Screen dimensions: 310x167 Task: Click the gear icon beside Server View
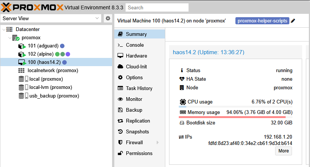pyautogui.click(x=108, y=18)
